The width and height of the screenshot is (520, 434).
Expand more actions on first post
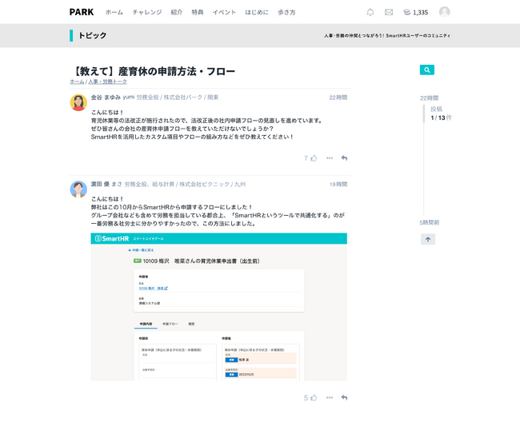(329, 158)
